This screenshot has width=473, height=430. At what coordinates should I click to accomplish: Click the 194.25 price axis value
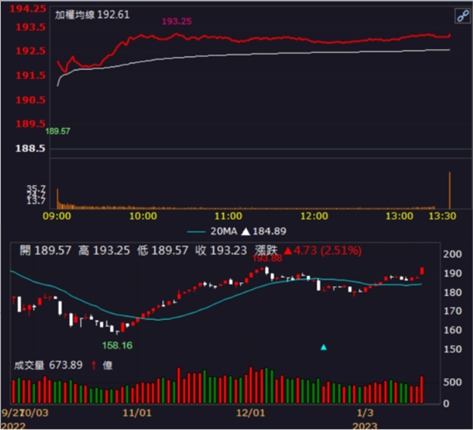pos(28,8)
